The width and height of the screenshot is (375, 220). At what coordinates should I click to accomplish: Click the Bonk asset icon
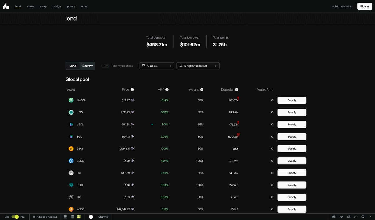click(71, 149)
